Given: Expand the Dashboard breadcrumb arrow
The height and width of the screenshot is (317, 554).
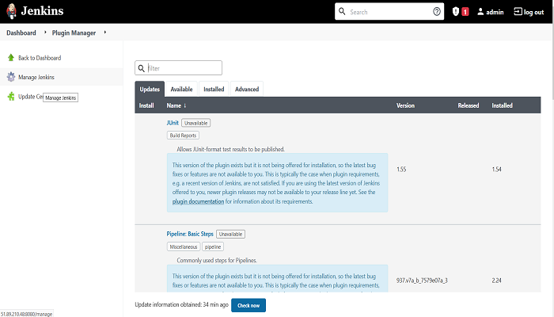Looking at the screenshot, I should 45,32.
